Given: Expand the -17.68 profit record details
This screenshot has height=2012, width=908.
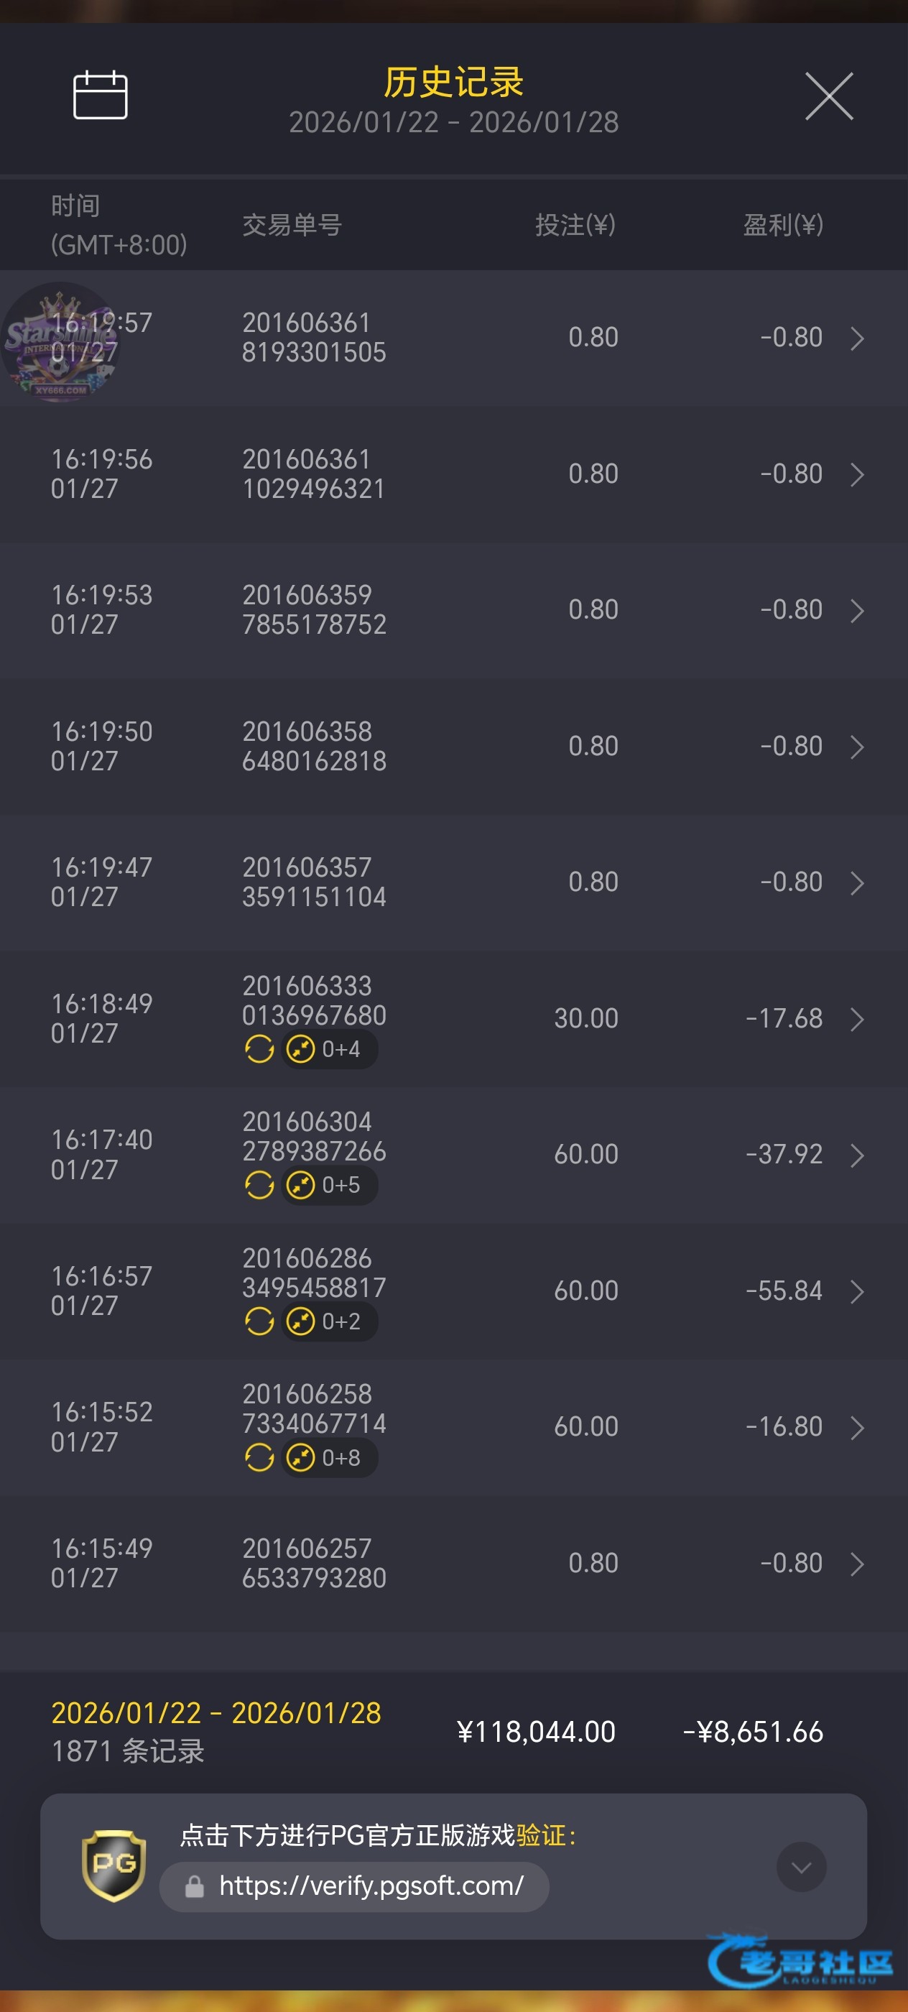Looking at the screenshot, I should 856,1019.
